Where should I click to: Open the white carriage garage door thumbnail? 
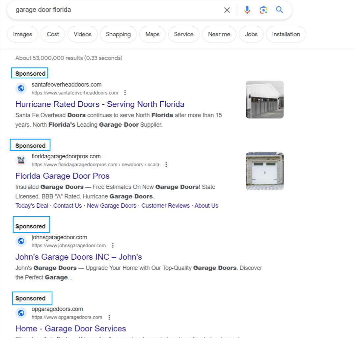pos(265,171)
